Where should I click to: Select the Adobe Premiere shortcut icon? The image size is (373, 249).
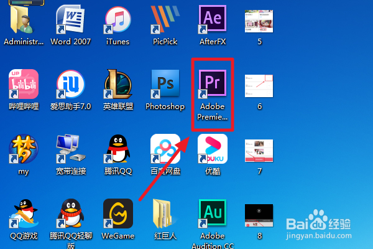(212, 84)
